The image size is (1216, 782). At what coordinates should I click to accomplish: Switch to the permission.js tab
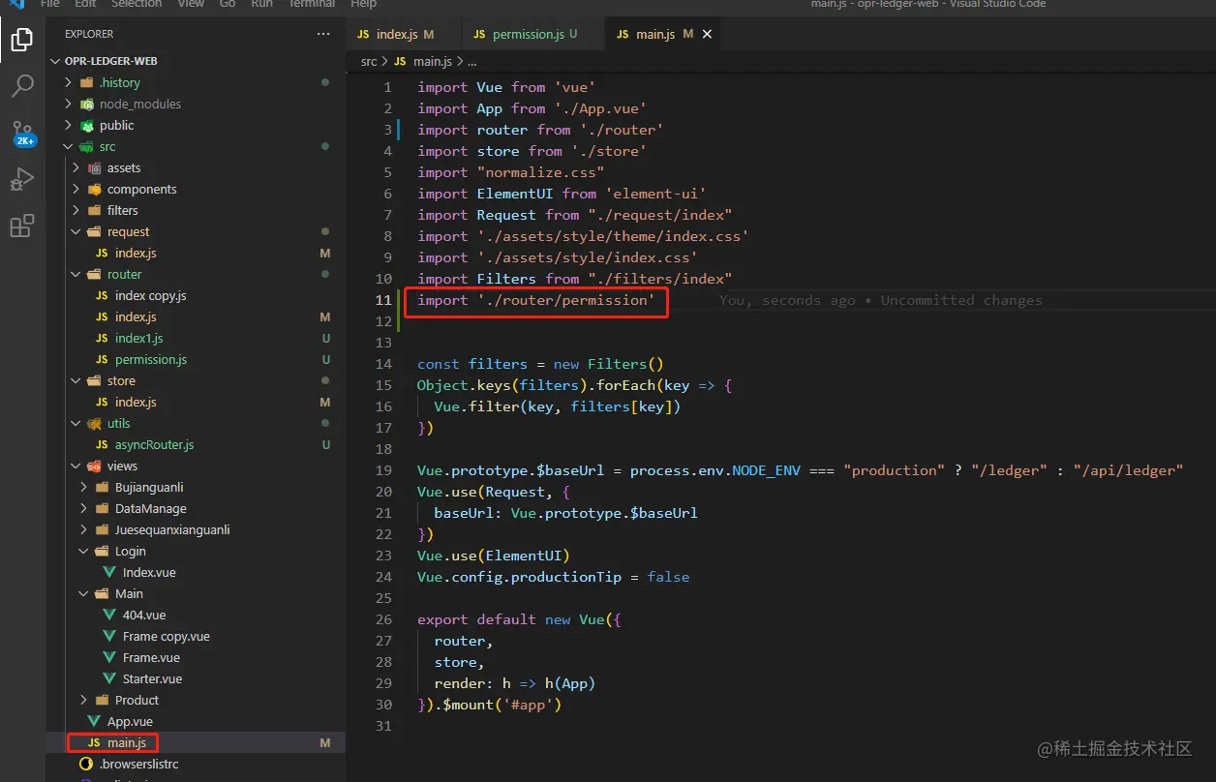(528, 34)
